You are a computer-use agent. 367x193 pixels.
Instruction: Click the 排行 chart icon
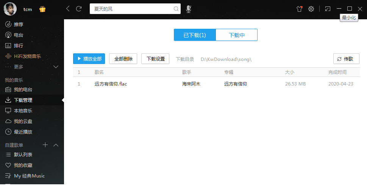point(8,46)
